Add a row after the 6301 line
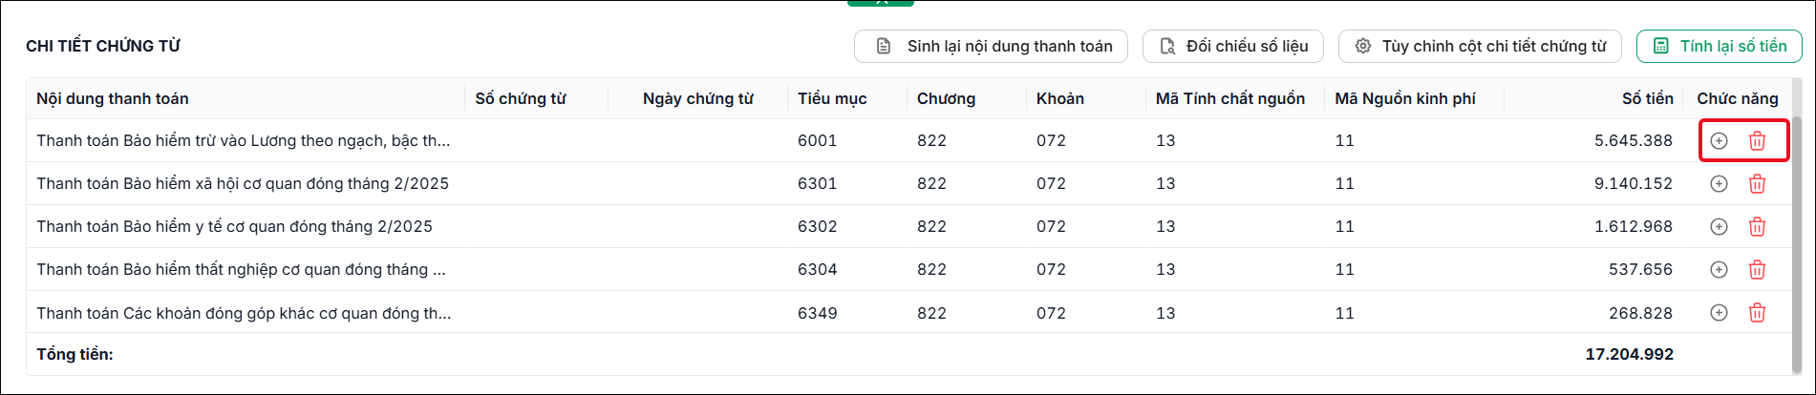This screenshot has height=395, width=1816. coord(1719,184)
